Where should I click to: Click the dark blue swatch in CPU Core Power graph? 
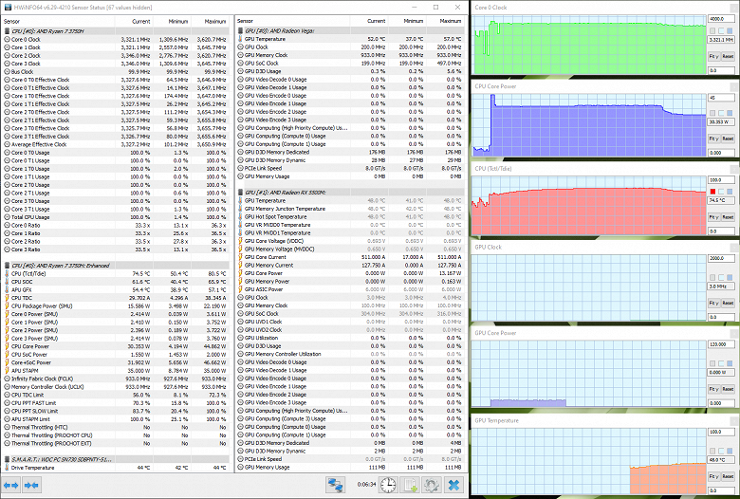click(730, 113)
